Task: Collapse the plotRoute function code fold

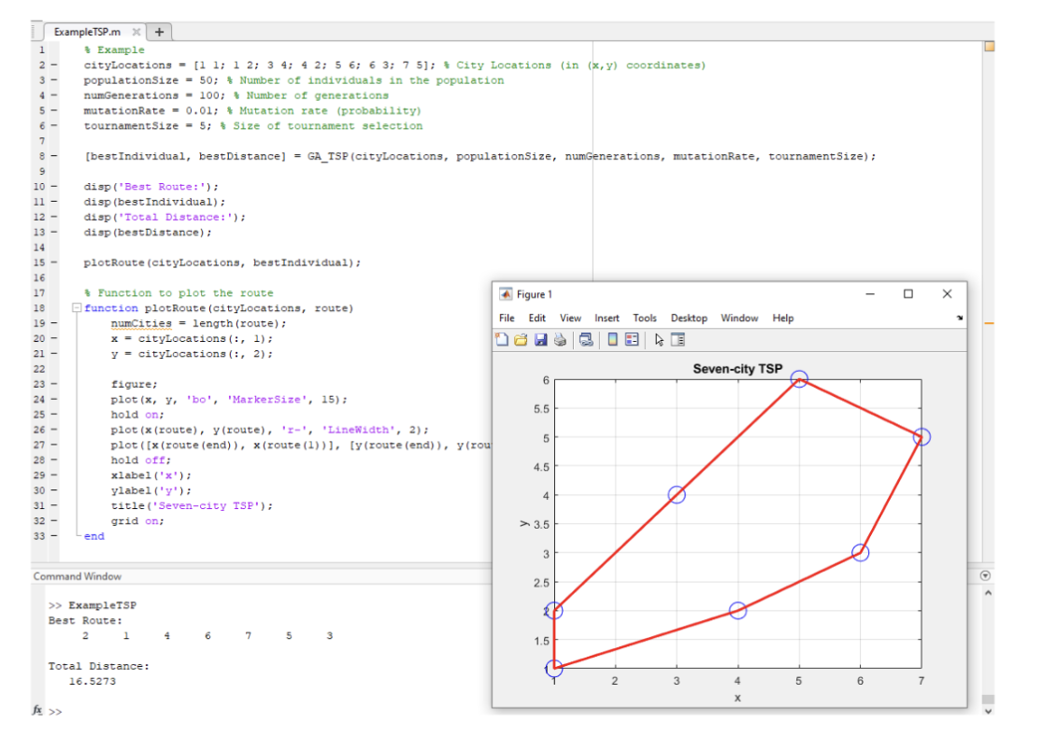Action: (76, 308)
